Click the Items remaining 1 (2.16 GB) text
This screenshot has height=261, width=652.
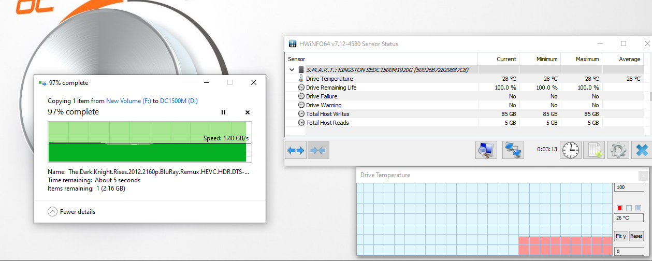tap(86, 189)
